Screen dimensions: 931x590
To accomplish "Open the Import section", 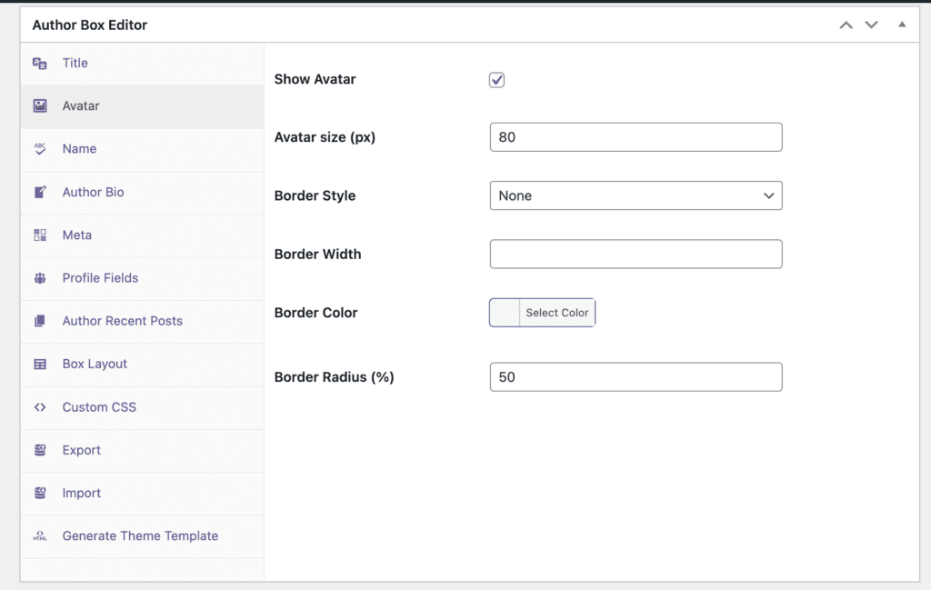I will (81, 493).
